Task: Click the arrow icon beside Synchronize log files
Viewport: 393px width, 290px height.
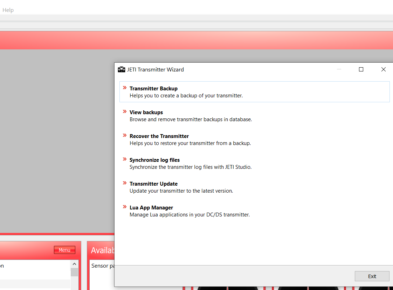Action: (125, 159)
